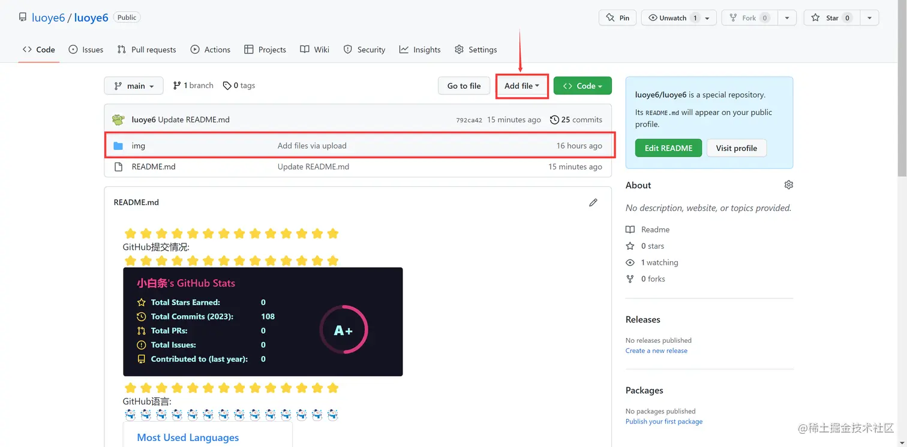Expand the Star lists dropdown arrow
Image resolution: width=907 pixels, height=447 pixels.
click(x=869, y=18)
